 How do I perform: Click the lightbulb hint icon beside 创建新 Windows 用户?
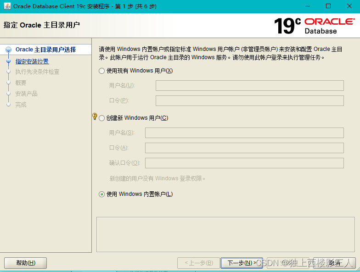click(x=95, y=117)
